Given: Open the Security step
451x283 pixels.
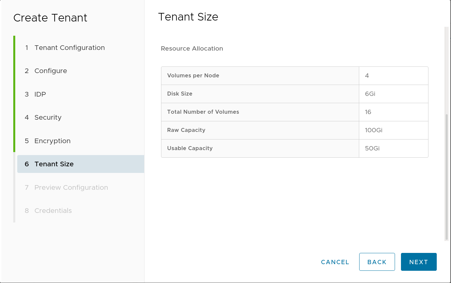Looking at the screenshot, I should 48,117.
